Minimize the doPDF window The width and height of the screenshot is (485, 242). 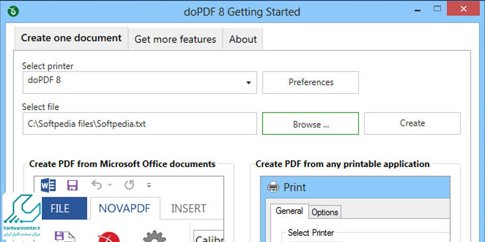point(418,10)
